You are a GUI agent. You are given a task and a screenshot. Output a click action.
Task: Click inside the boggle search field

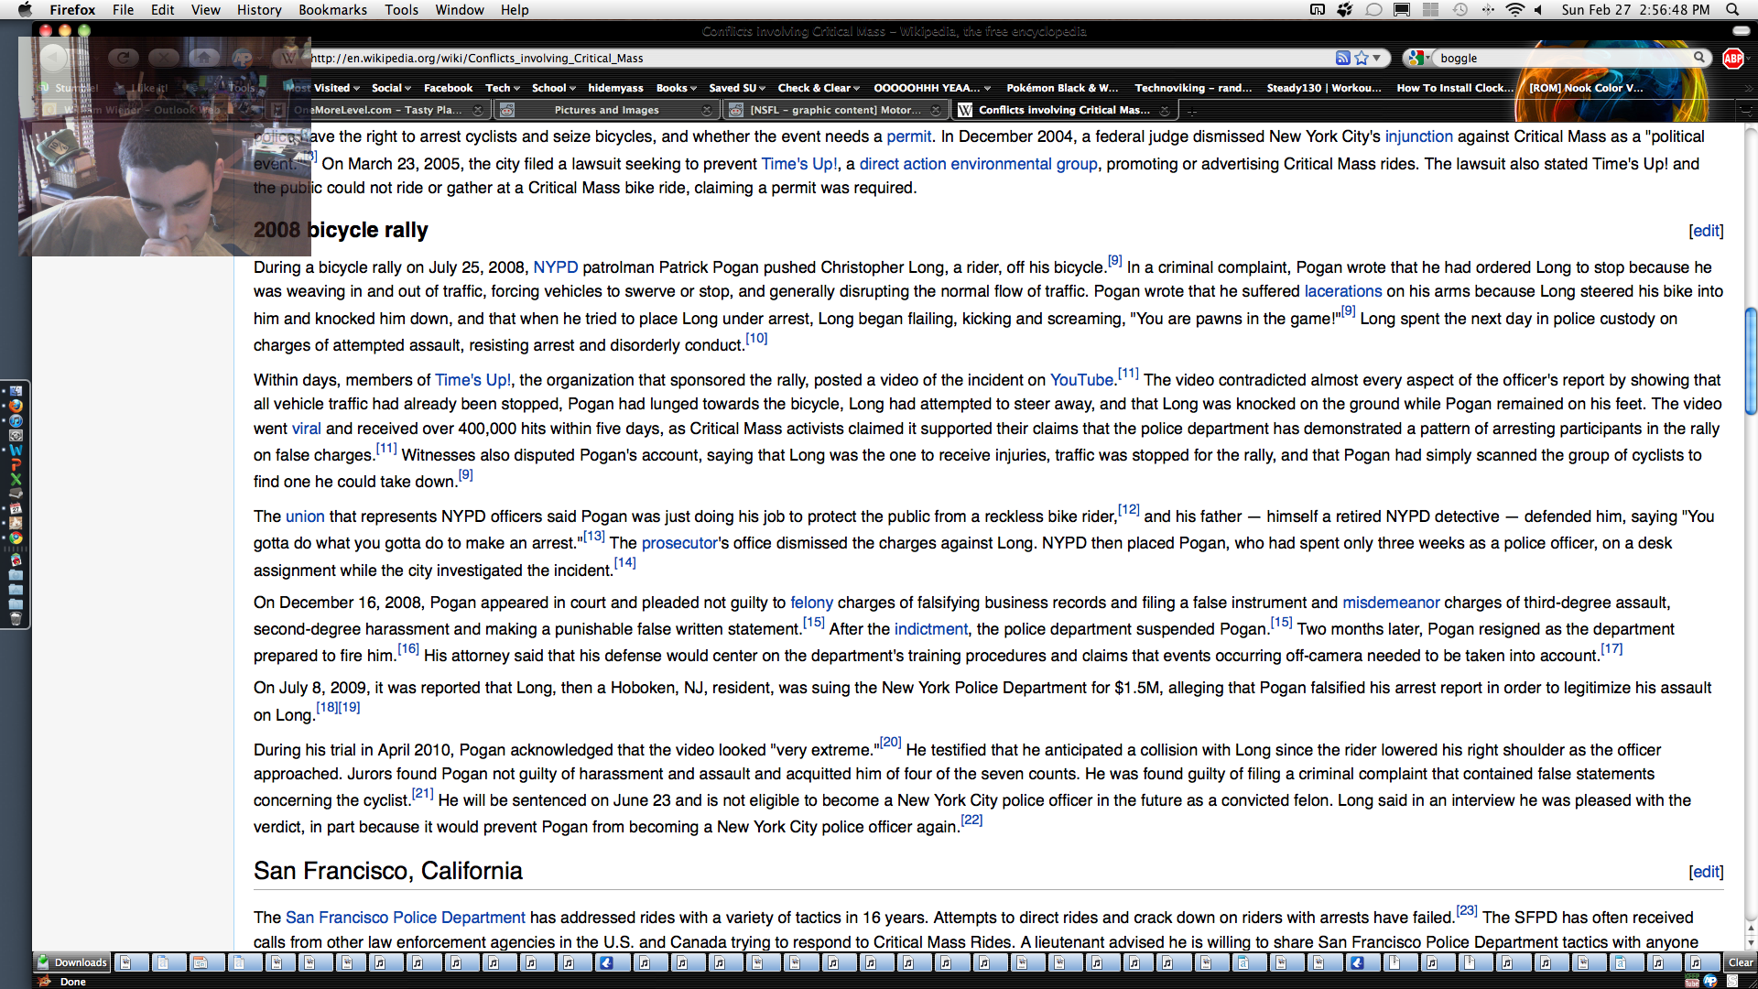[1557, 58]
